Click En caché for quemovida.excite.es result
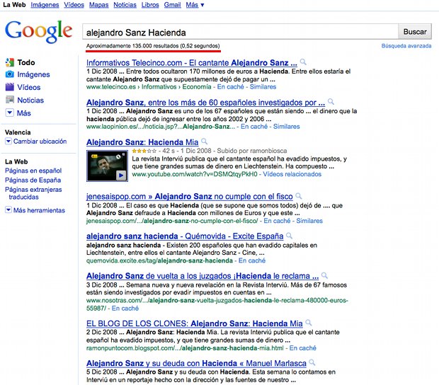Screen dimensions: 439x385 click(251, 260)
